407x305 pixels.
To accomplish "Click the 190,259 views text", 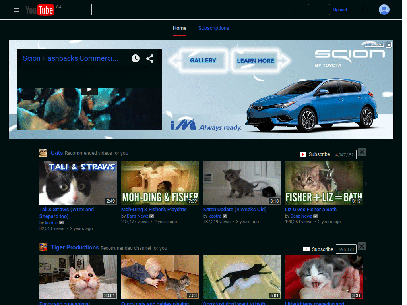I will [x=299, y=222].
